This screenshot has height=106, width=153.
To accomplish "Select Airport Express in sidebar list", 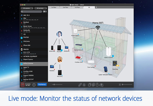I will pyautogui.click(x=34, y=60).
